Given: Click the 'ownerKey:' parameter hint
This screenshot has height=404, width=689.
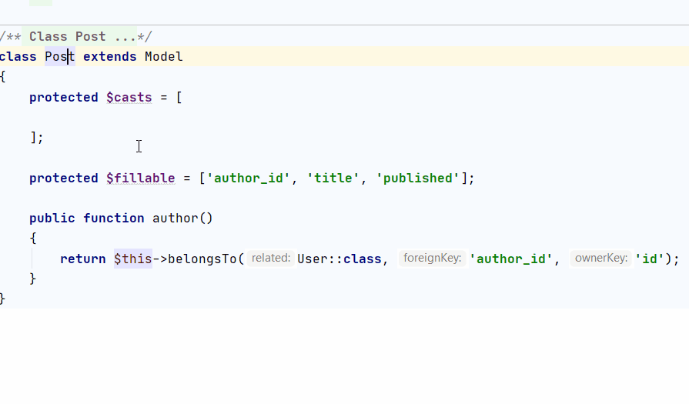Looking at the screenshot, I should coord(601,259).
